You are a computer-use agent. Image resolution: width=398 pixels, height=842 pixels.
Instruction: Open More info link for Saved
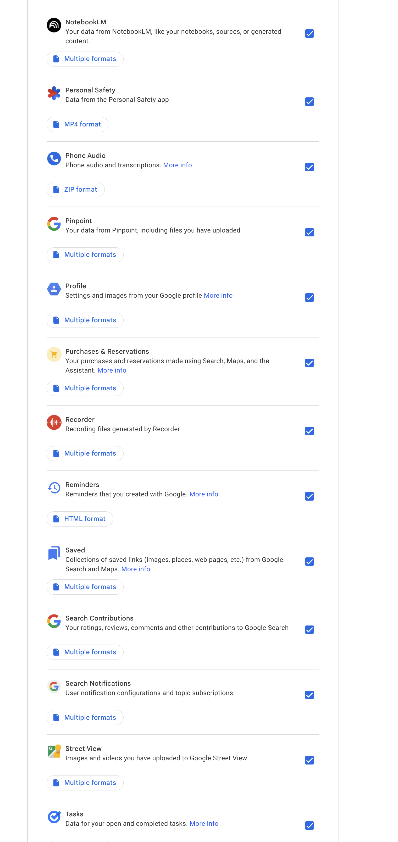[136, 569]
